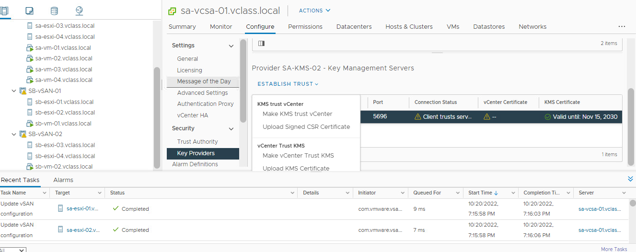Viewport: 636px width, 252px height.
Task: Click the column chooser icon above provider list
Action: point(261,44)
